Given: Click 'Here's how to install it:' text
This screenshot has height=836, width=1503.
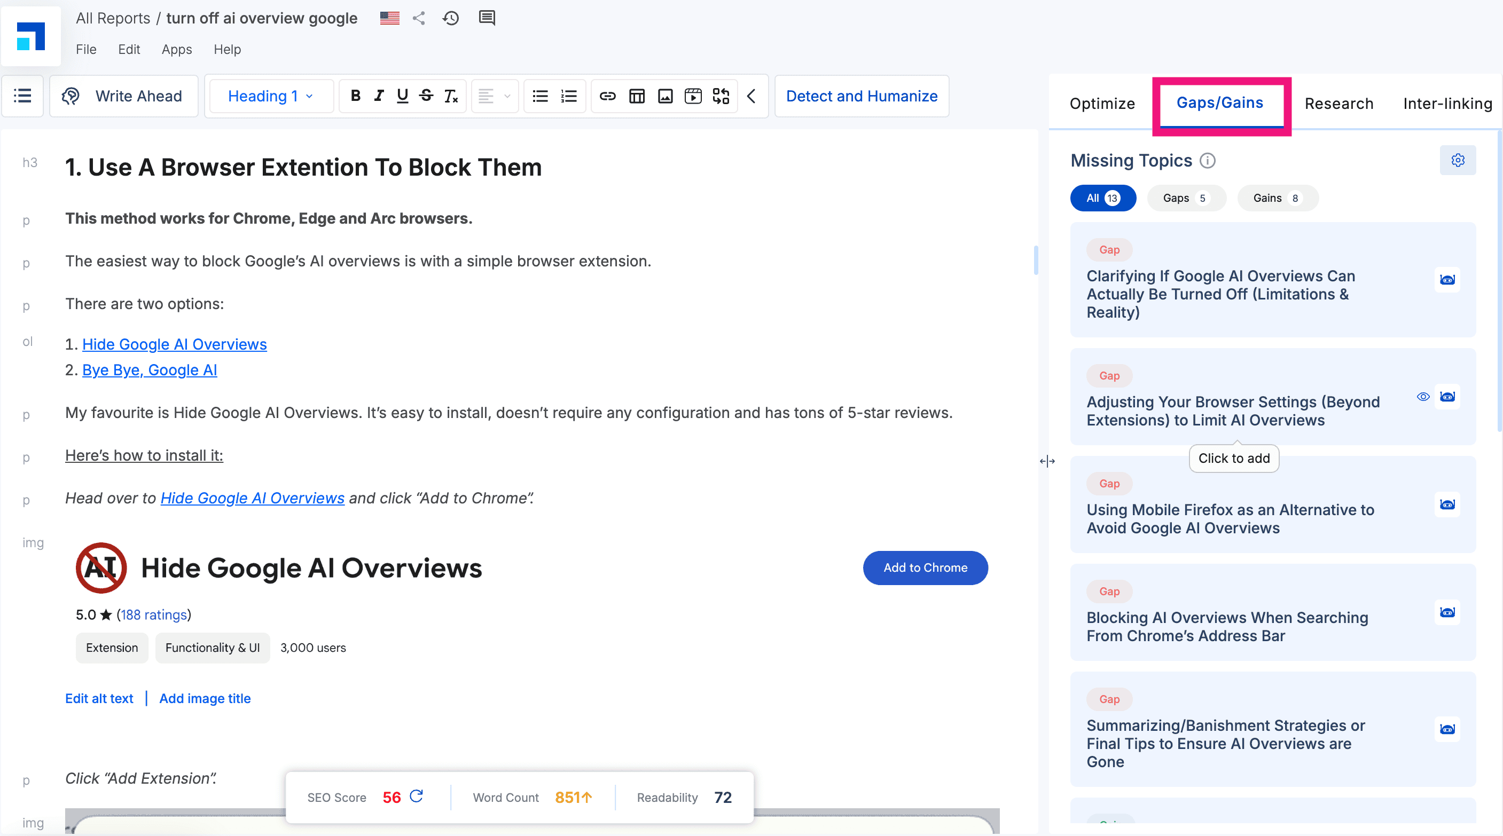Looking at the screenshot, I should pos(144,455).
